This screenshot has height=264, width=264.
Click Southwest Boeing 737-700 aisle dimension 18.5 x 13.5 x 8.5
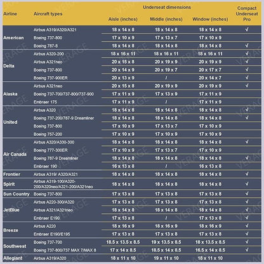coord(123,242)
